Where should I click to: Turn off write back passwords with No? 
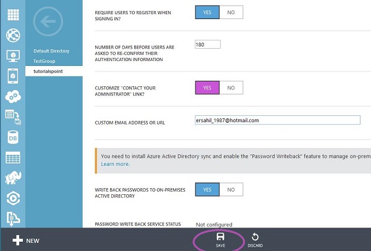(231, 190)
